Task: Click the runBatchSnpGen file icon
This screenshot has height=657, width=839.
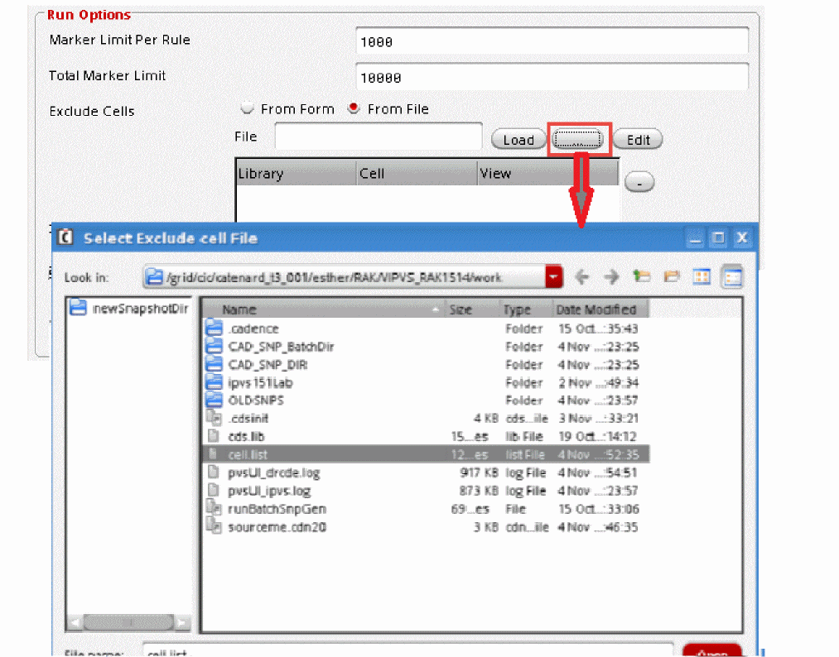Action: coord(214,508)
